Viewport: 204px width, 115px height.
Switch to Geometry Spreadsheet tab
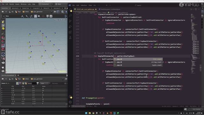pyautogui.click(x=8, y=75)
